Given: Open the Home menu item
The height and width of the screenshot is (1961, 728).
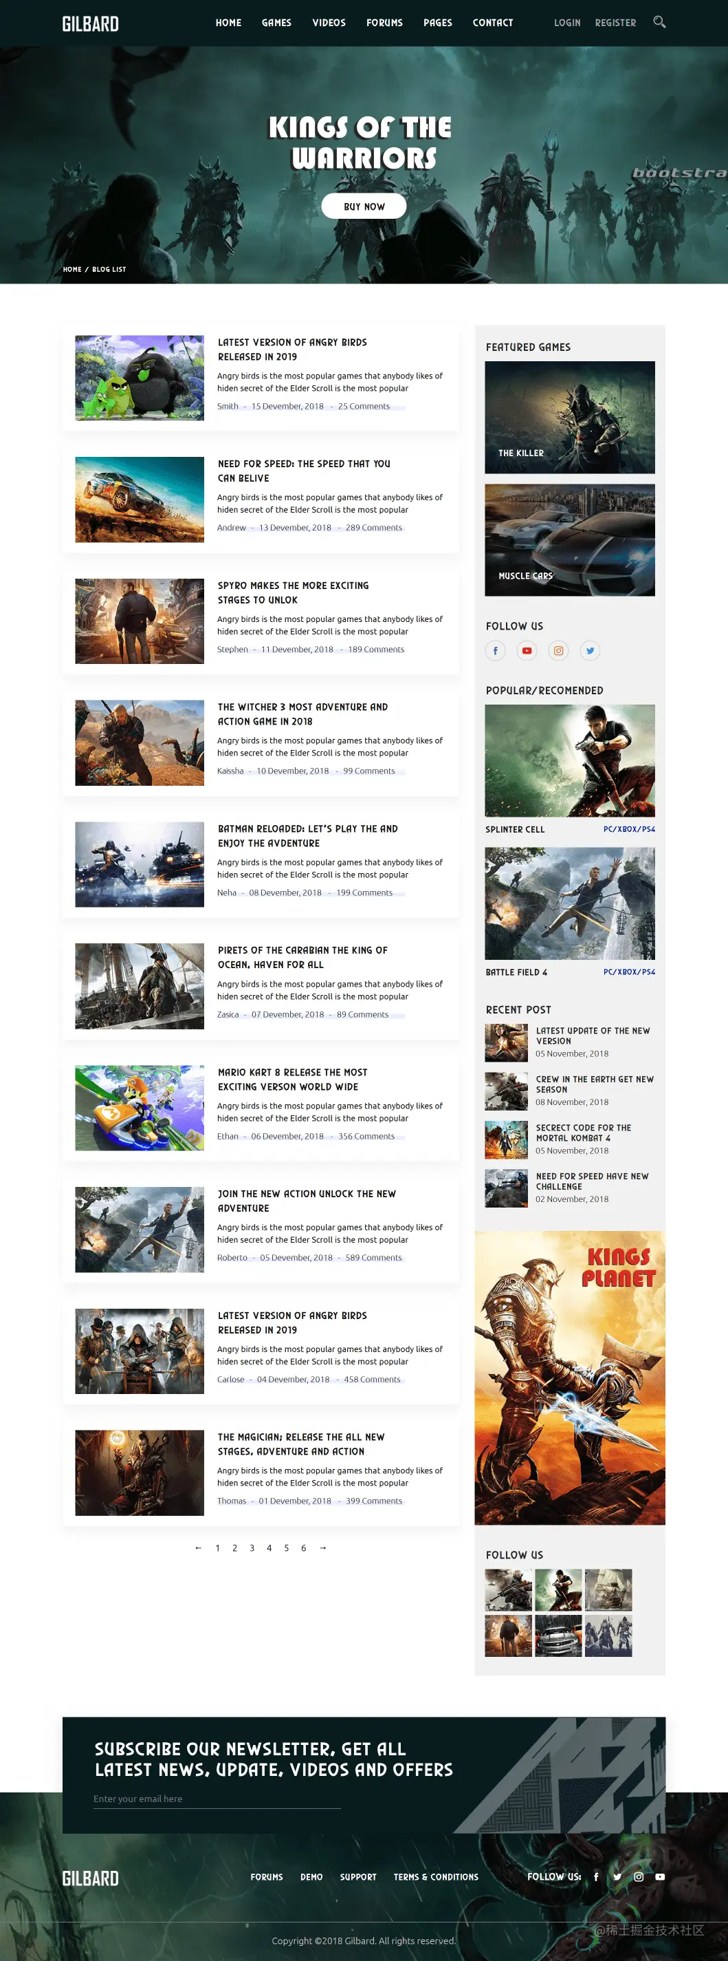Looking at the screenshot, I should click(228, 23).
